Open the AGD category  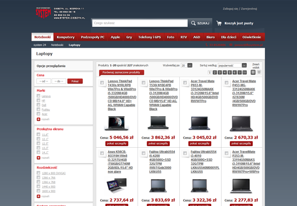coord(196,37)
